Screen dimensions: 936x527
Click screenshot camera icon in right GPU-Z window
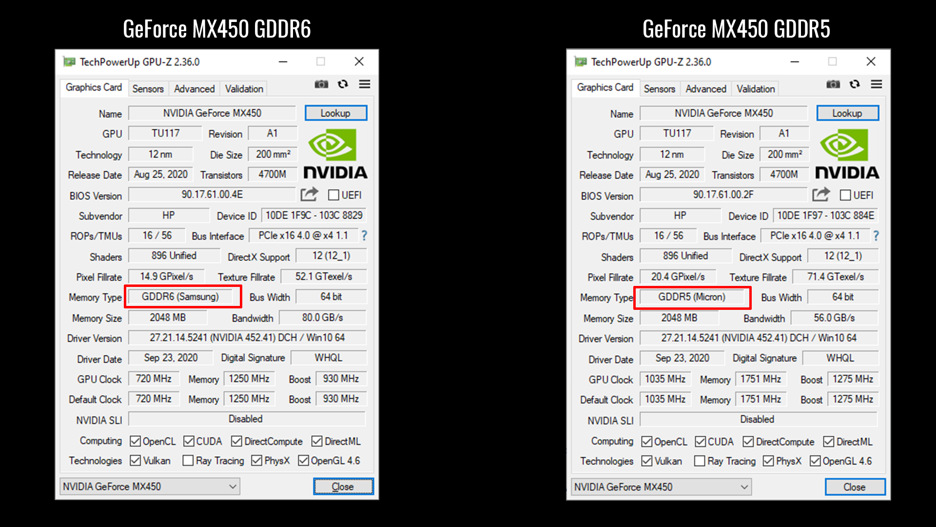pyautogui.click(x=833, y=84)
